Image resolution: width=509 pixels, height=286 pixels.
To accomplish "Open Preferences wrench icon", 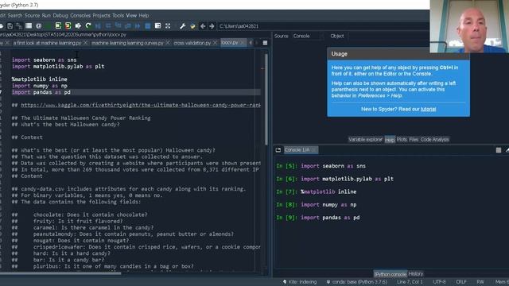I will [182, 26].
